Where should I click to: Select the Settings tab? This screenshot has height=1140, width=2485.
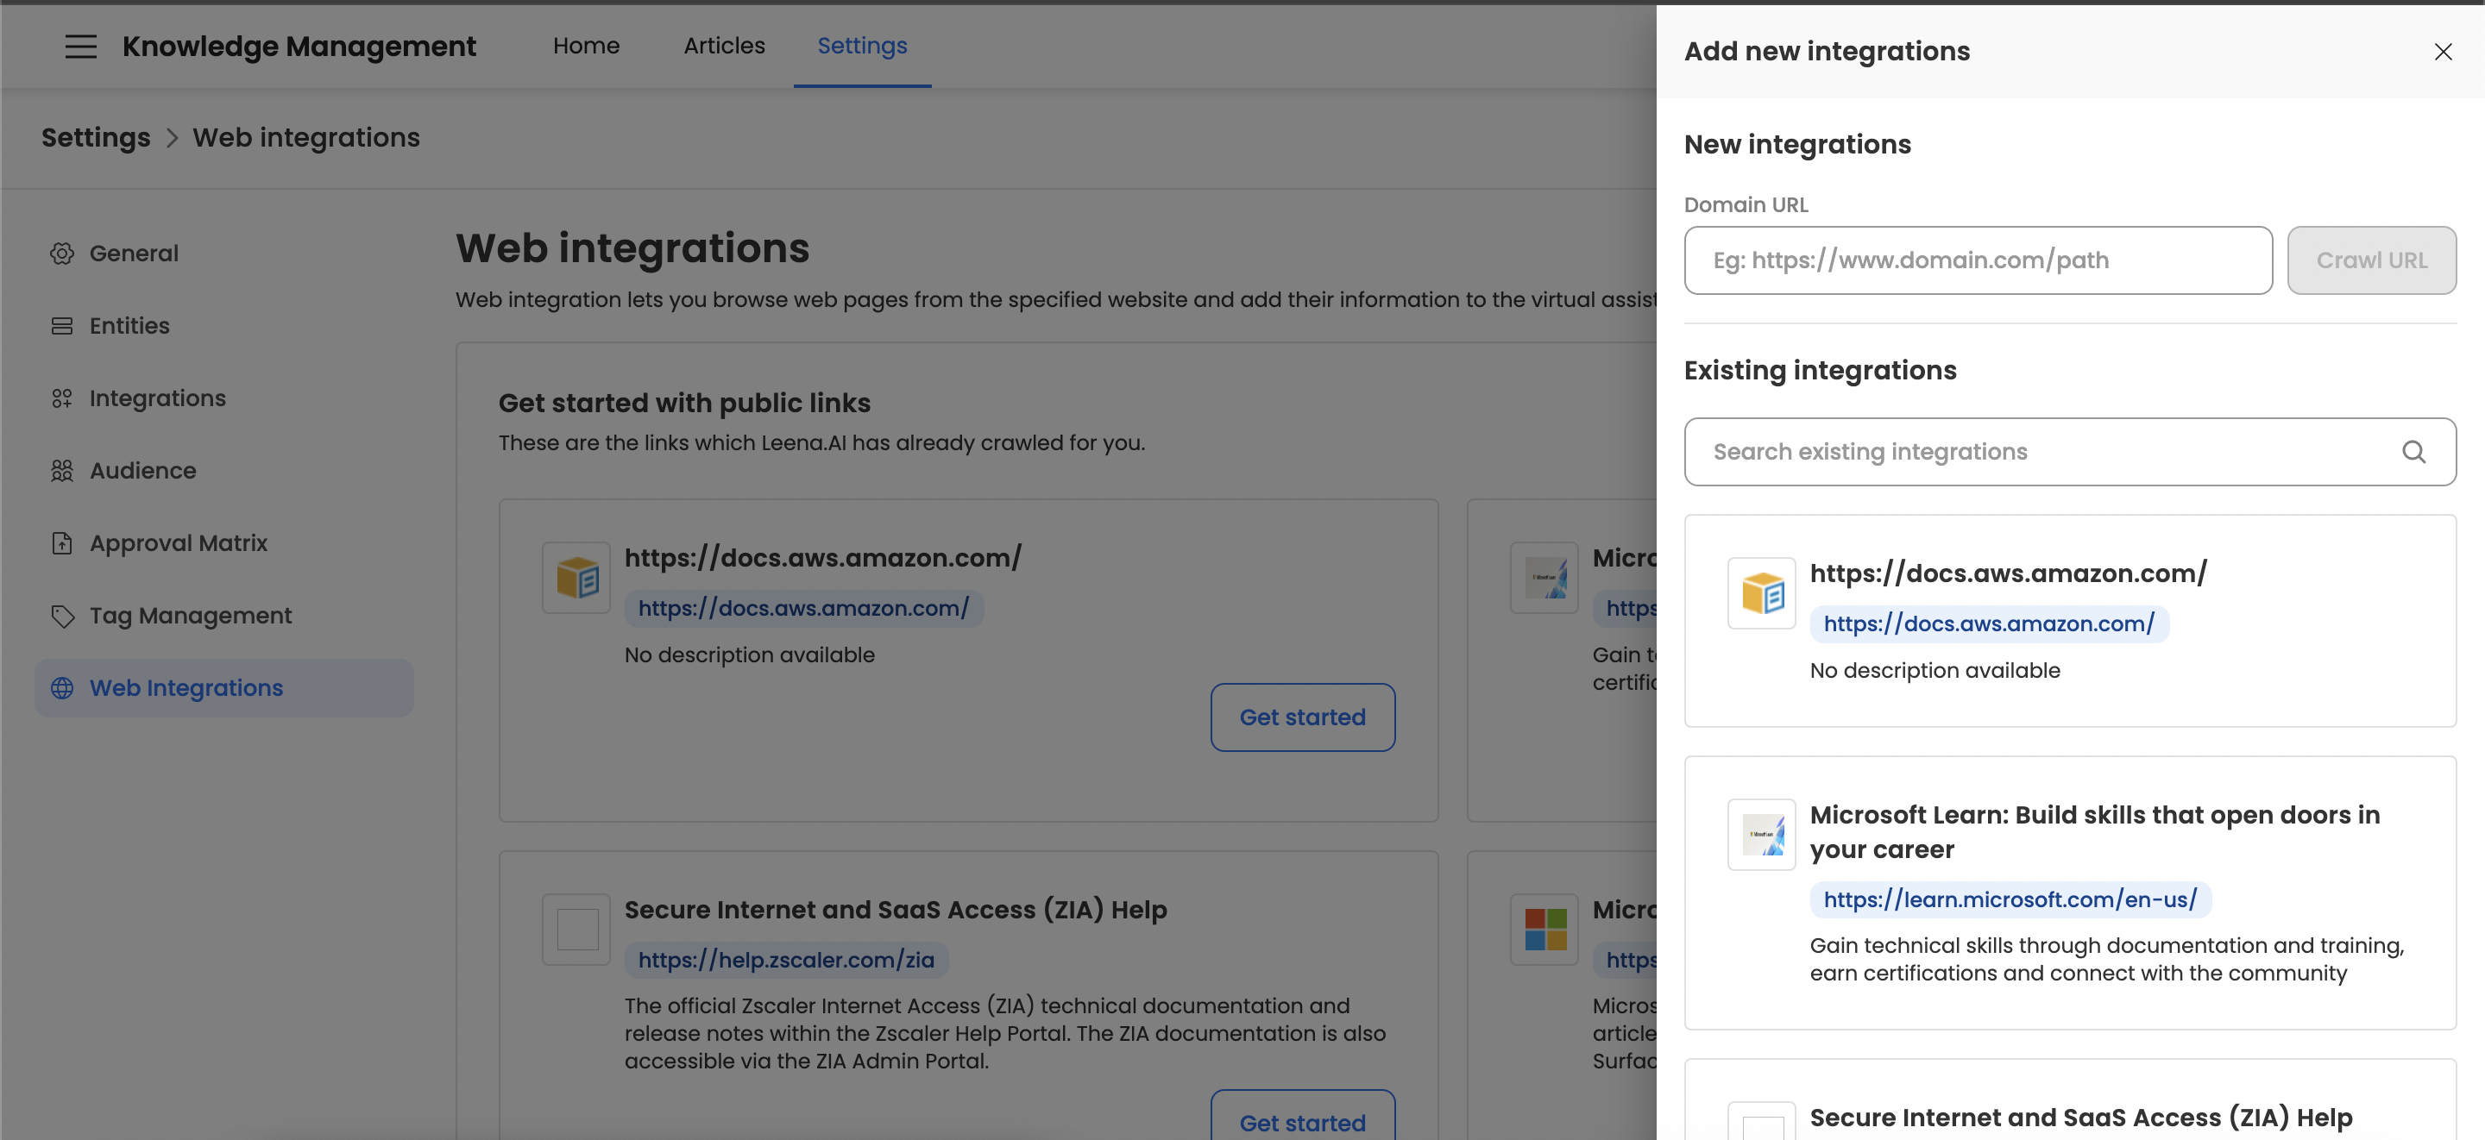[x=861, y=47]
